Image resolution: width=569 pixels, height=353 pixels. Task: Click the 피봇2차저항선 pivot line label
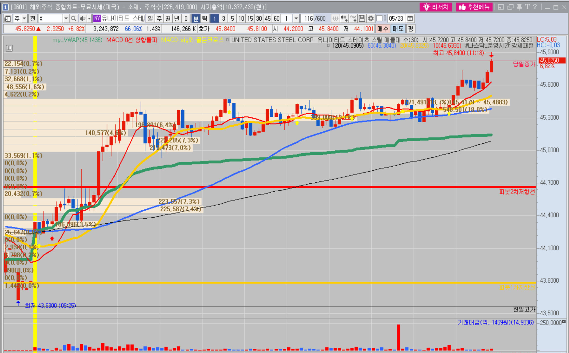pos(517,192)
